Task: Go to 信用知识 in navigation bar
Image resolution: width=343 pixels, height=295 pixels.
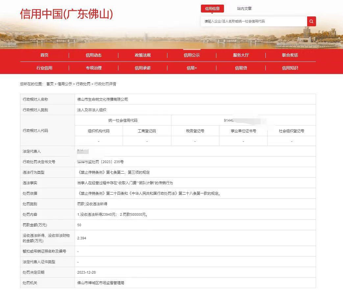Action: (290, 68)
